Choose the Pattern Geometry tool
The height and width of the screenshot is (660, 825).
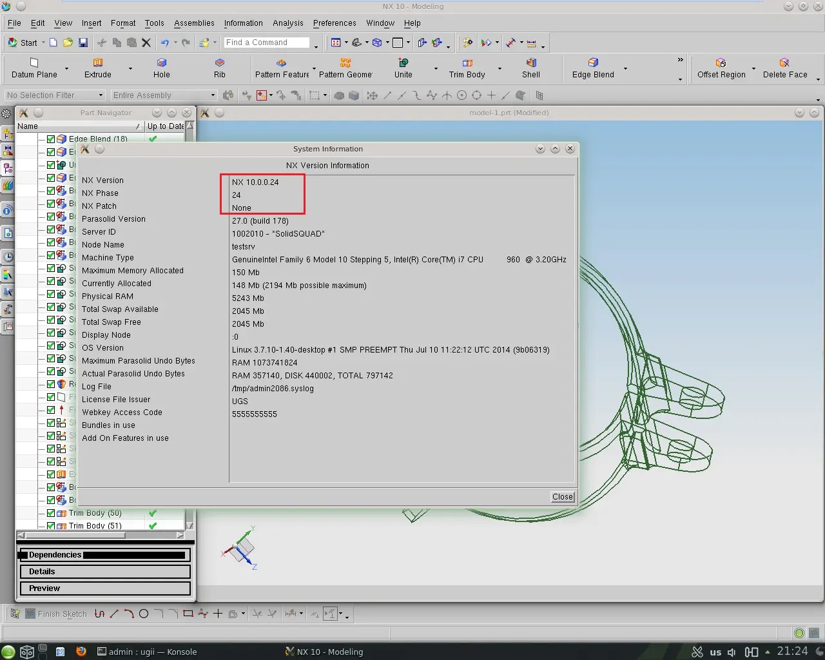pyautogui.click(x=345, y=68)
